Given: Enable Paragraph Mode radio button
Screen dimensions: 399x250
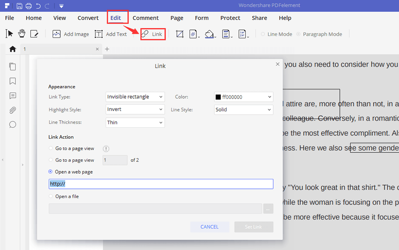Looking at the screenshot, I should pyautogui.click(x=298, y=34).
